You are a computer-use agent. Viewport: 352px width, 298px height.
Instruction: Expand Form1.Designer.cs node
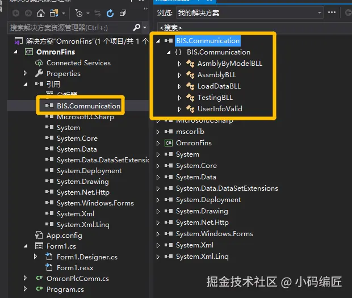35,257
